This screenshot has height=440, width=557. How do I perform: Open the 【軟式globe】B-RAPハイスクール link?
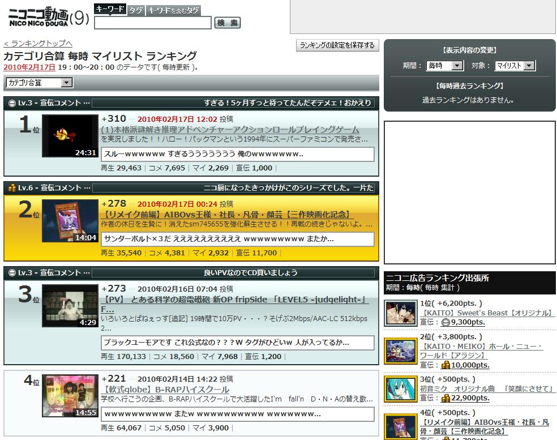[165, 390]
